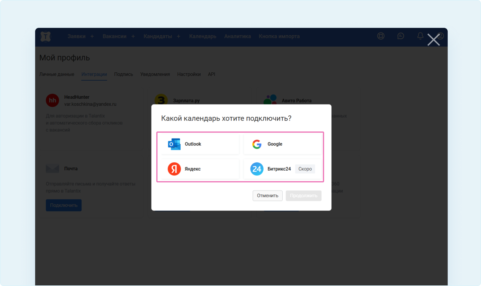Switch to the API tab
Screen dimensions: 481x286
[x=211, y=74]
